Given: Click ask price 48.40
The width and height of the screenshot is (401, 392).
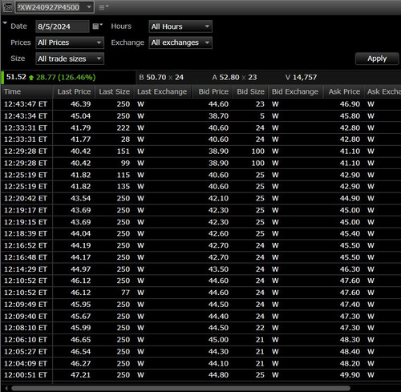Looking at the screenshot, I should tap(350, 352).
